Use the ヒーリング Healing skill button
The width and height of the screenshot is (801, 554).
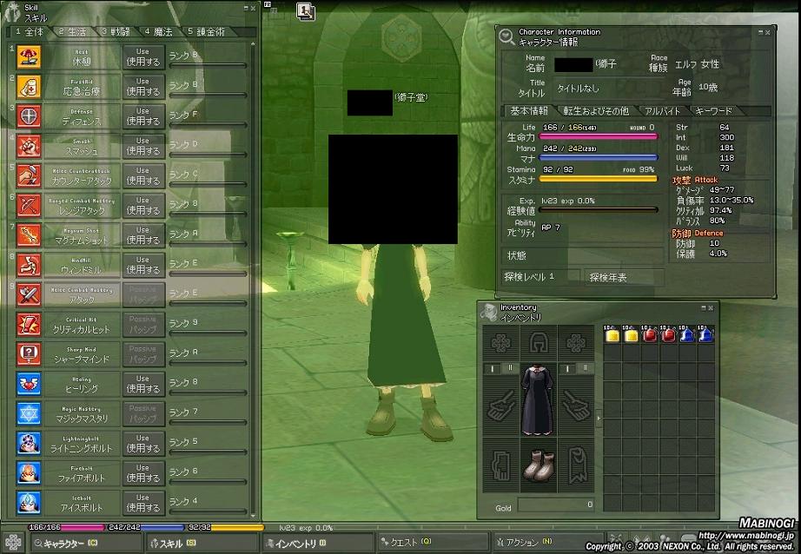(x=143, y=384)
